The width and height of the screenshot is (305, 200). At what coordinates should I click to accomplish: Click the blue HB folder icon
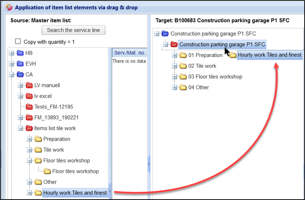20,53
